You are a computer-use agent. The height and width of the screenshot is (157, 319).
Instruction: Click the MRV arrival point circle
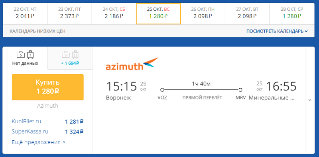(x=240, y=90)
